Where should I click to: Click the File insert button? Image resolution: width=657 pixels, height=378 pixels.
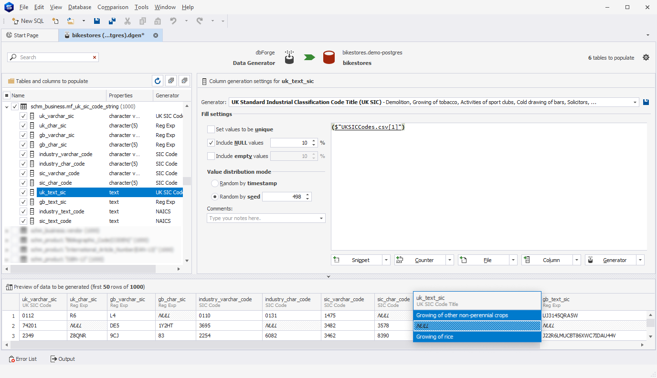484,260
